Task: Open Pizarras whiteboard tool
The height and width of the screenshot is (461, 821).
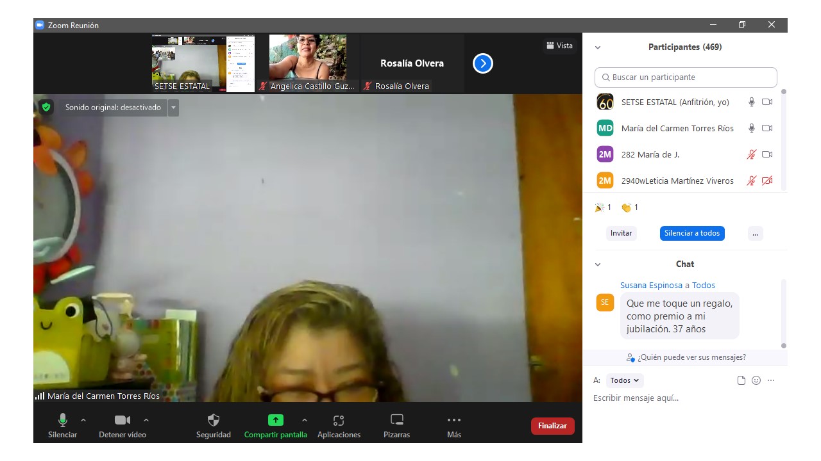Action: click(x=397, y=421)
